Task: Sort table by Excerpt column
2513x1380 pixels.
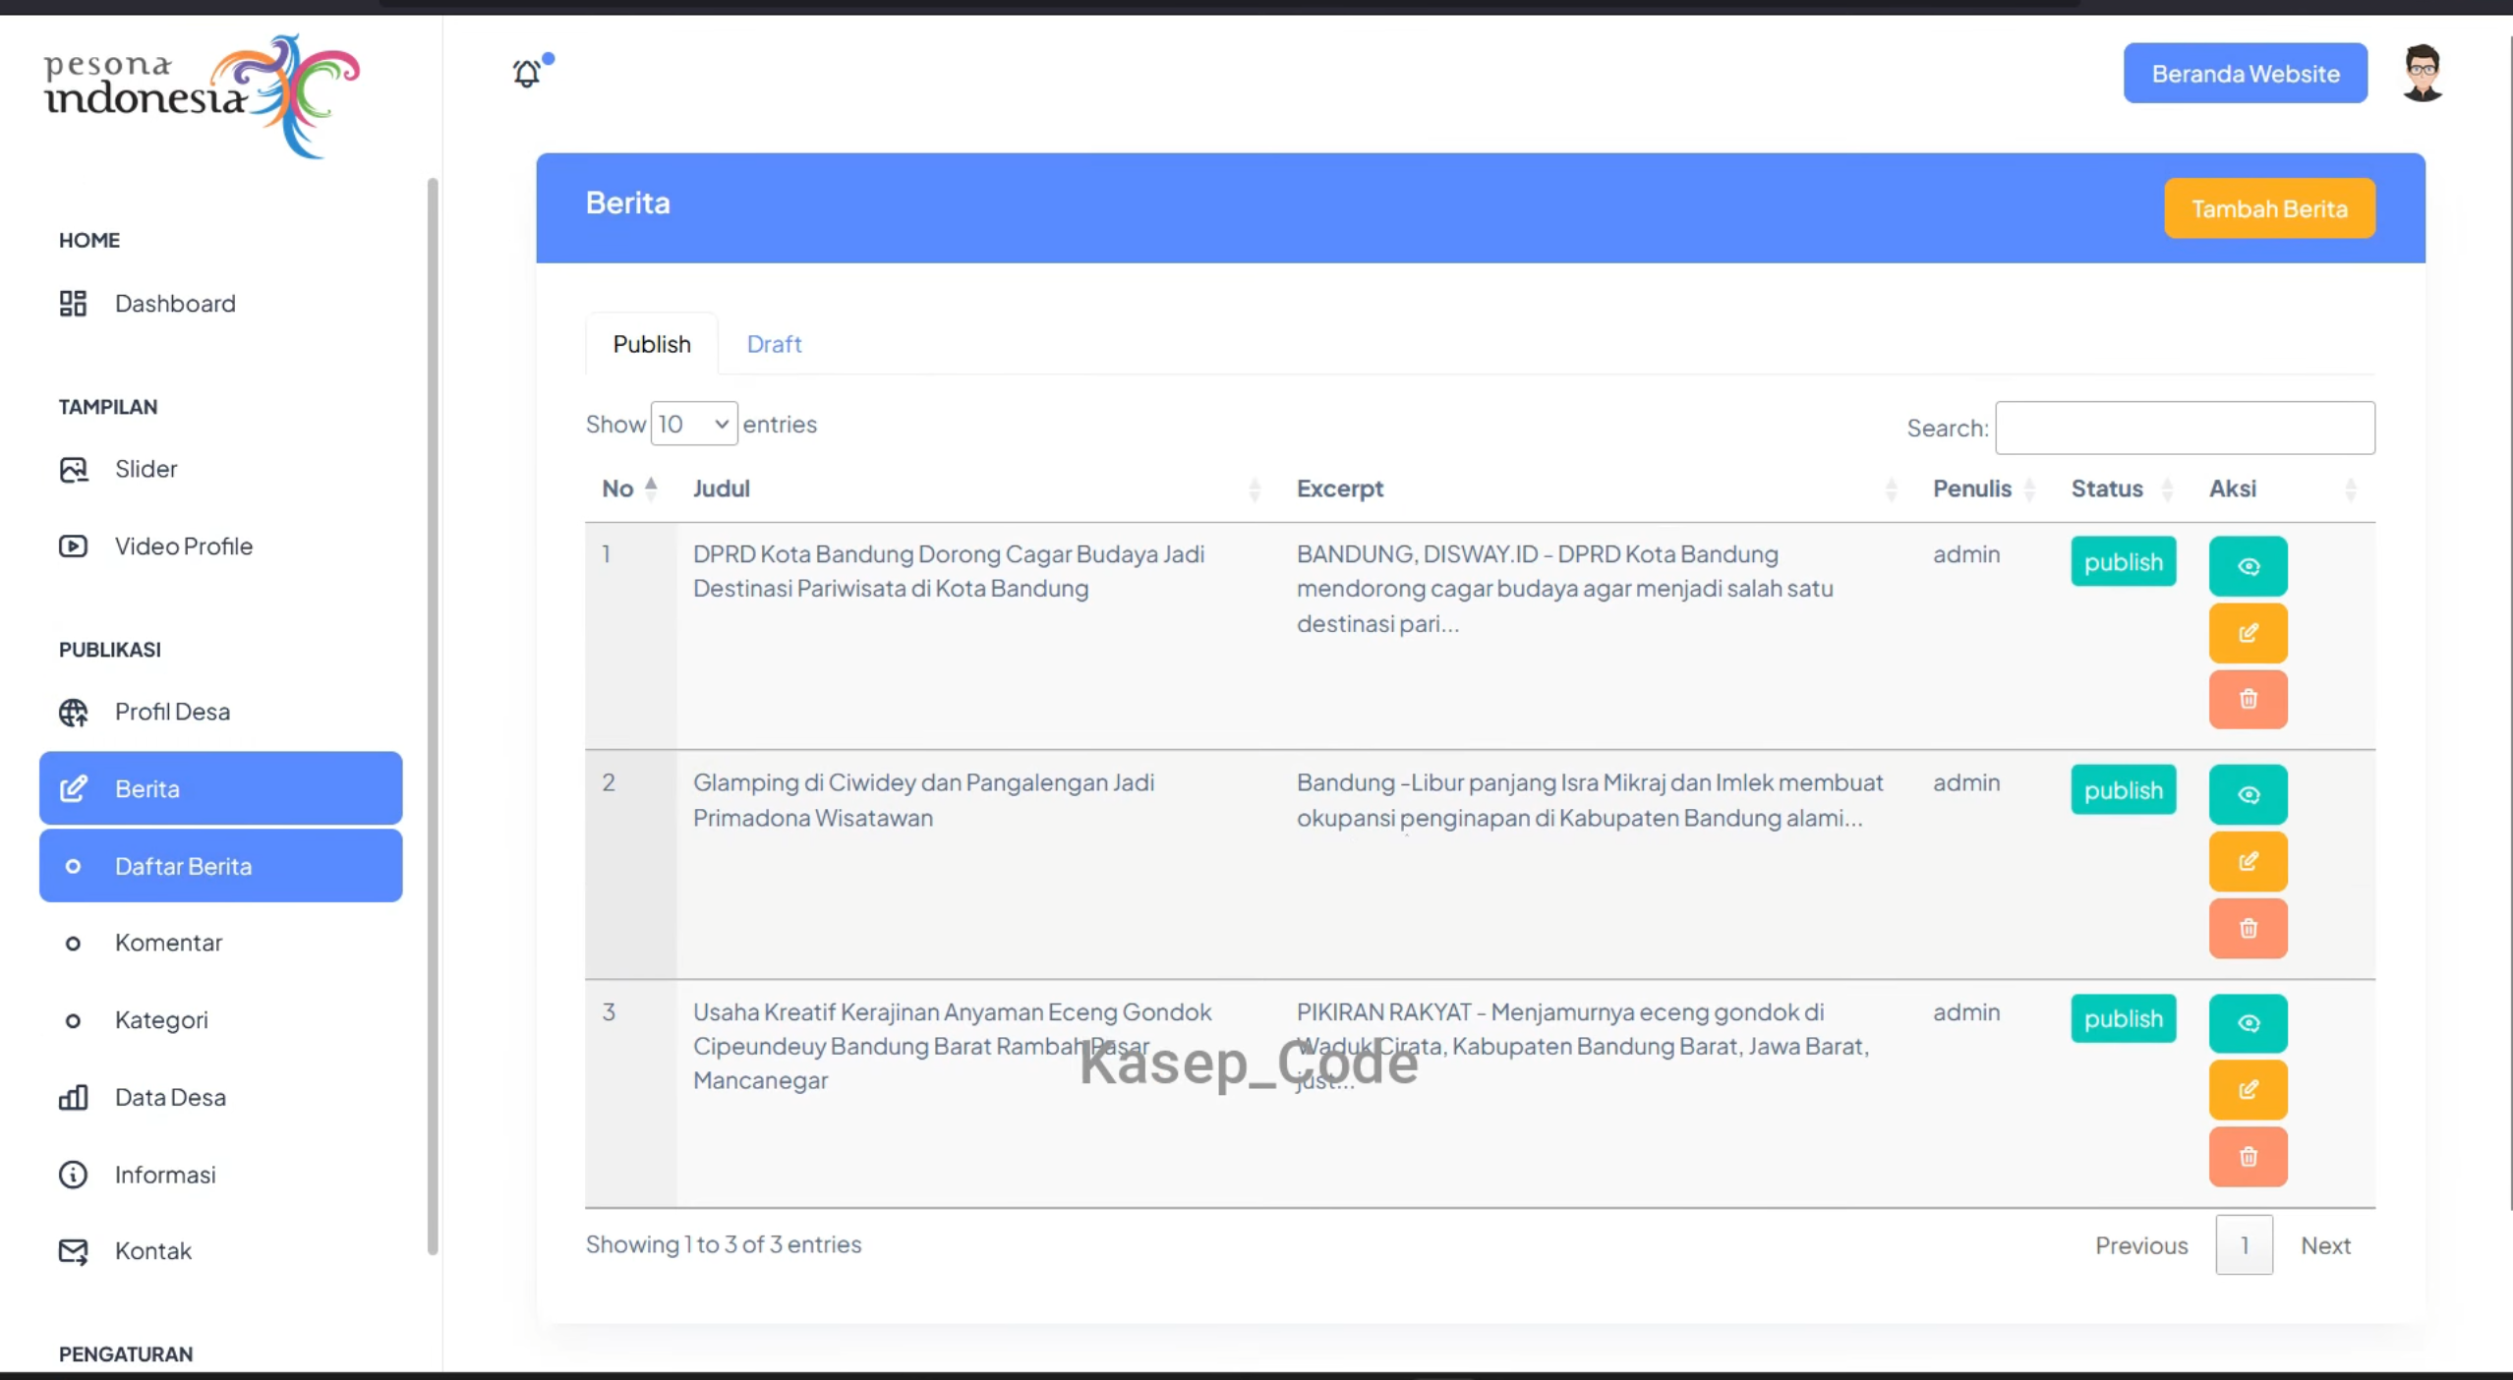Action: pyautogui.click(x=1597, y=489)
